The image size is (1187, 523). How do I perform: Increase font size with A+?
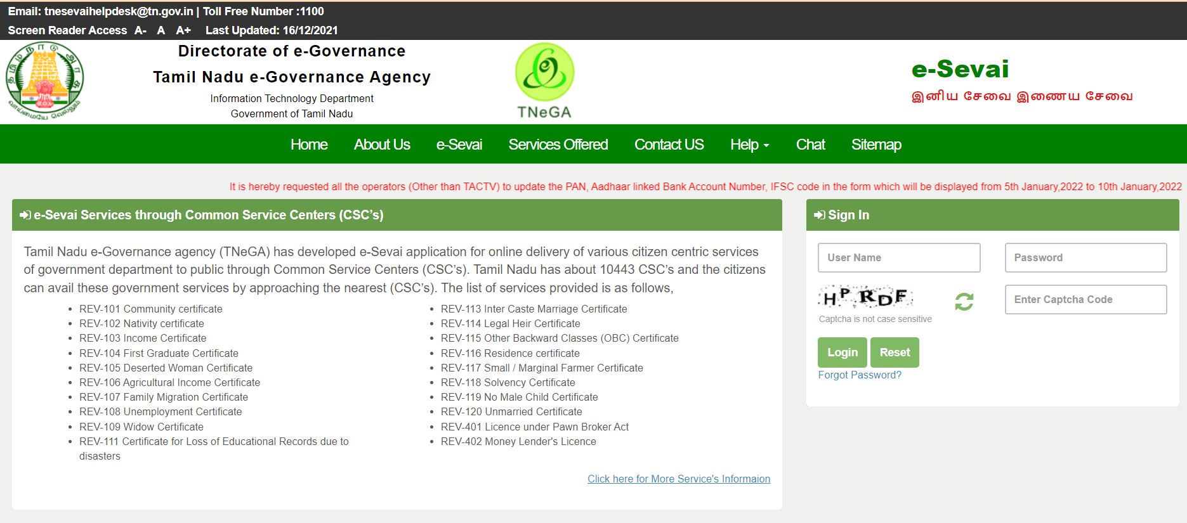coord(183,30)
